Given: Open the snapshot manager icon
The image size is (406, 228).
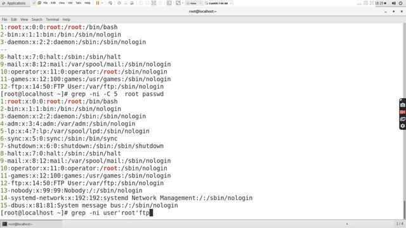Looking at the screenshot, I should (x=132, y=3).
